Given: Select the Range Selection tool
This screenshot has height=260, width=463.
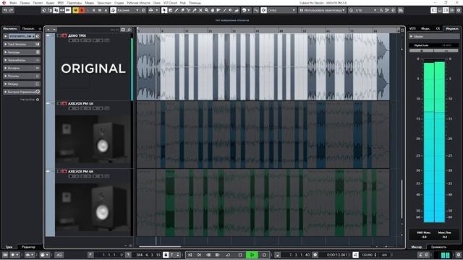Looking at the screenshot, I should click(171, 10).
